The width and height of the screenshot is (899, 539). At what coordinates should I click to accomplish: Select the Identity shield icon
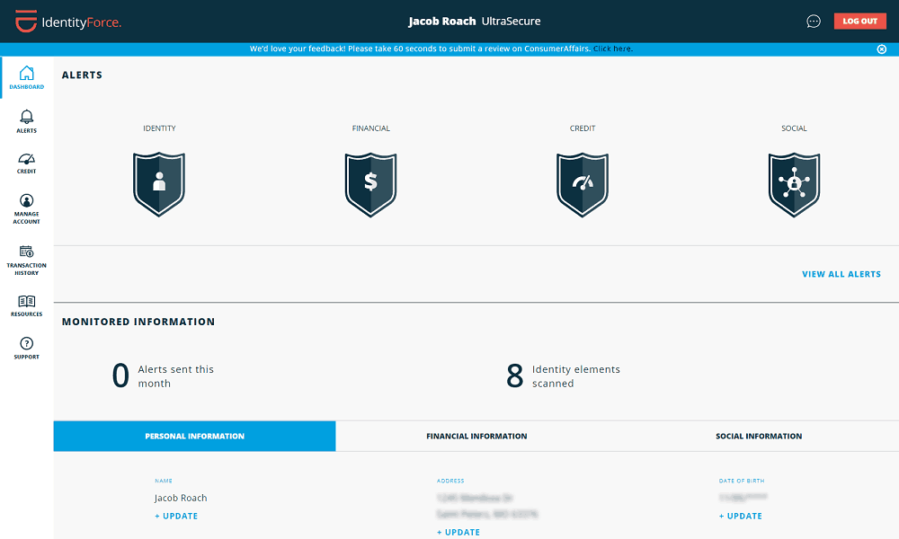(x=159, y=184)
